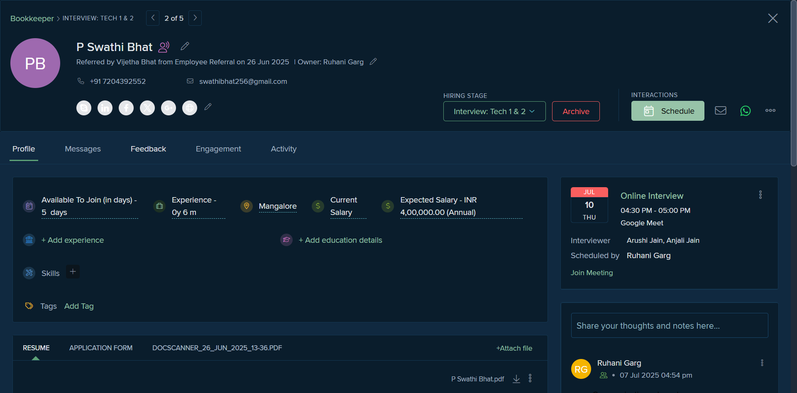Open Facebook social profile icon
This screenshot has width=797, height=393.
(x=126, y=108)
